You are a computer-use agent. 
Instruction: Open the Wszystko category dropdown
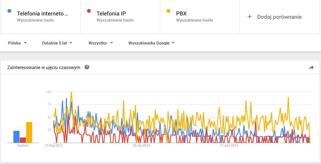(x=101, y=43)
